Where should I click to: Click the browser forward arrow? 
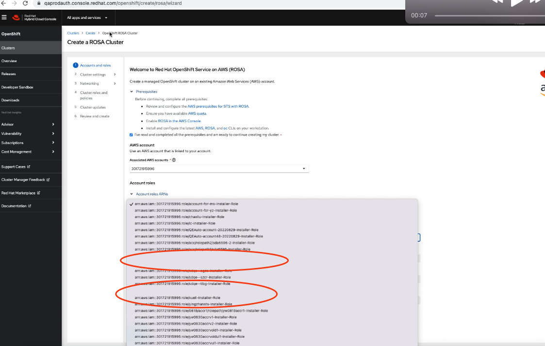coord(14,3)
